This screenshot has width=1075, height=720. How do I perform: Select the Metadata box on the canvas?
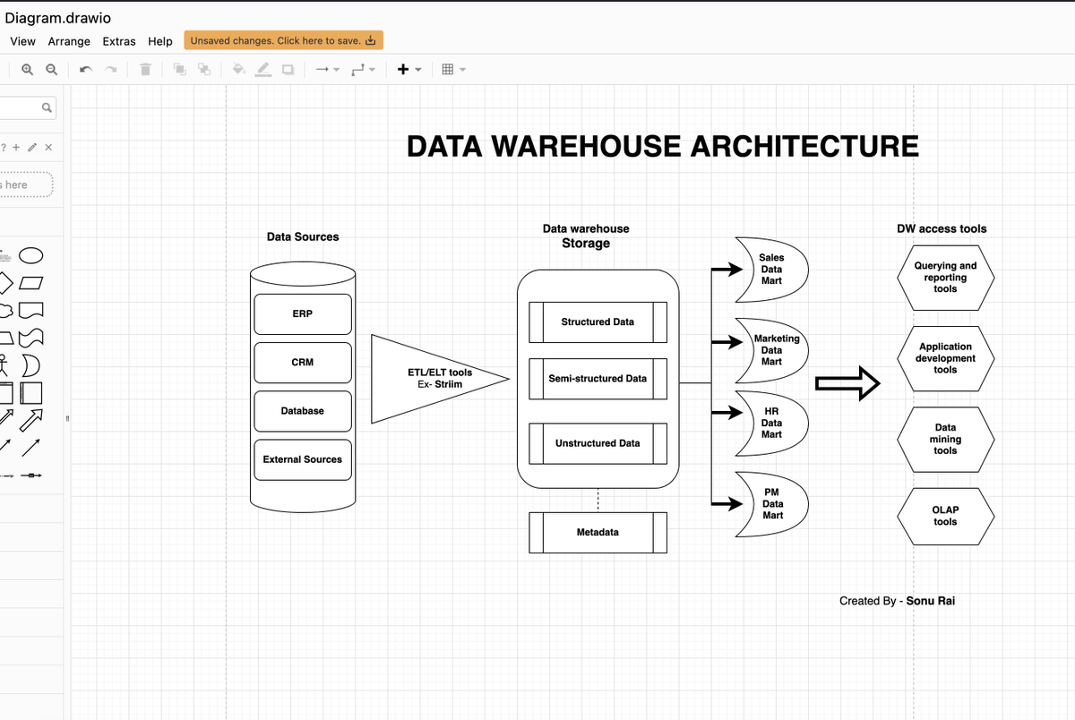pos(598,533)
